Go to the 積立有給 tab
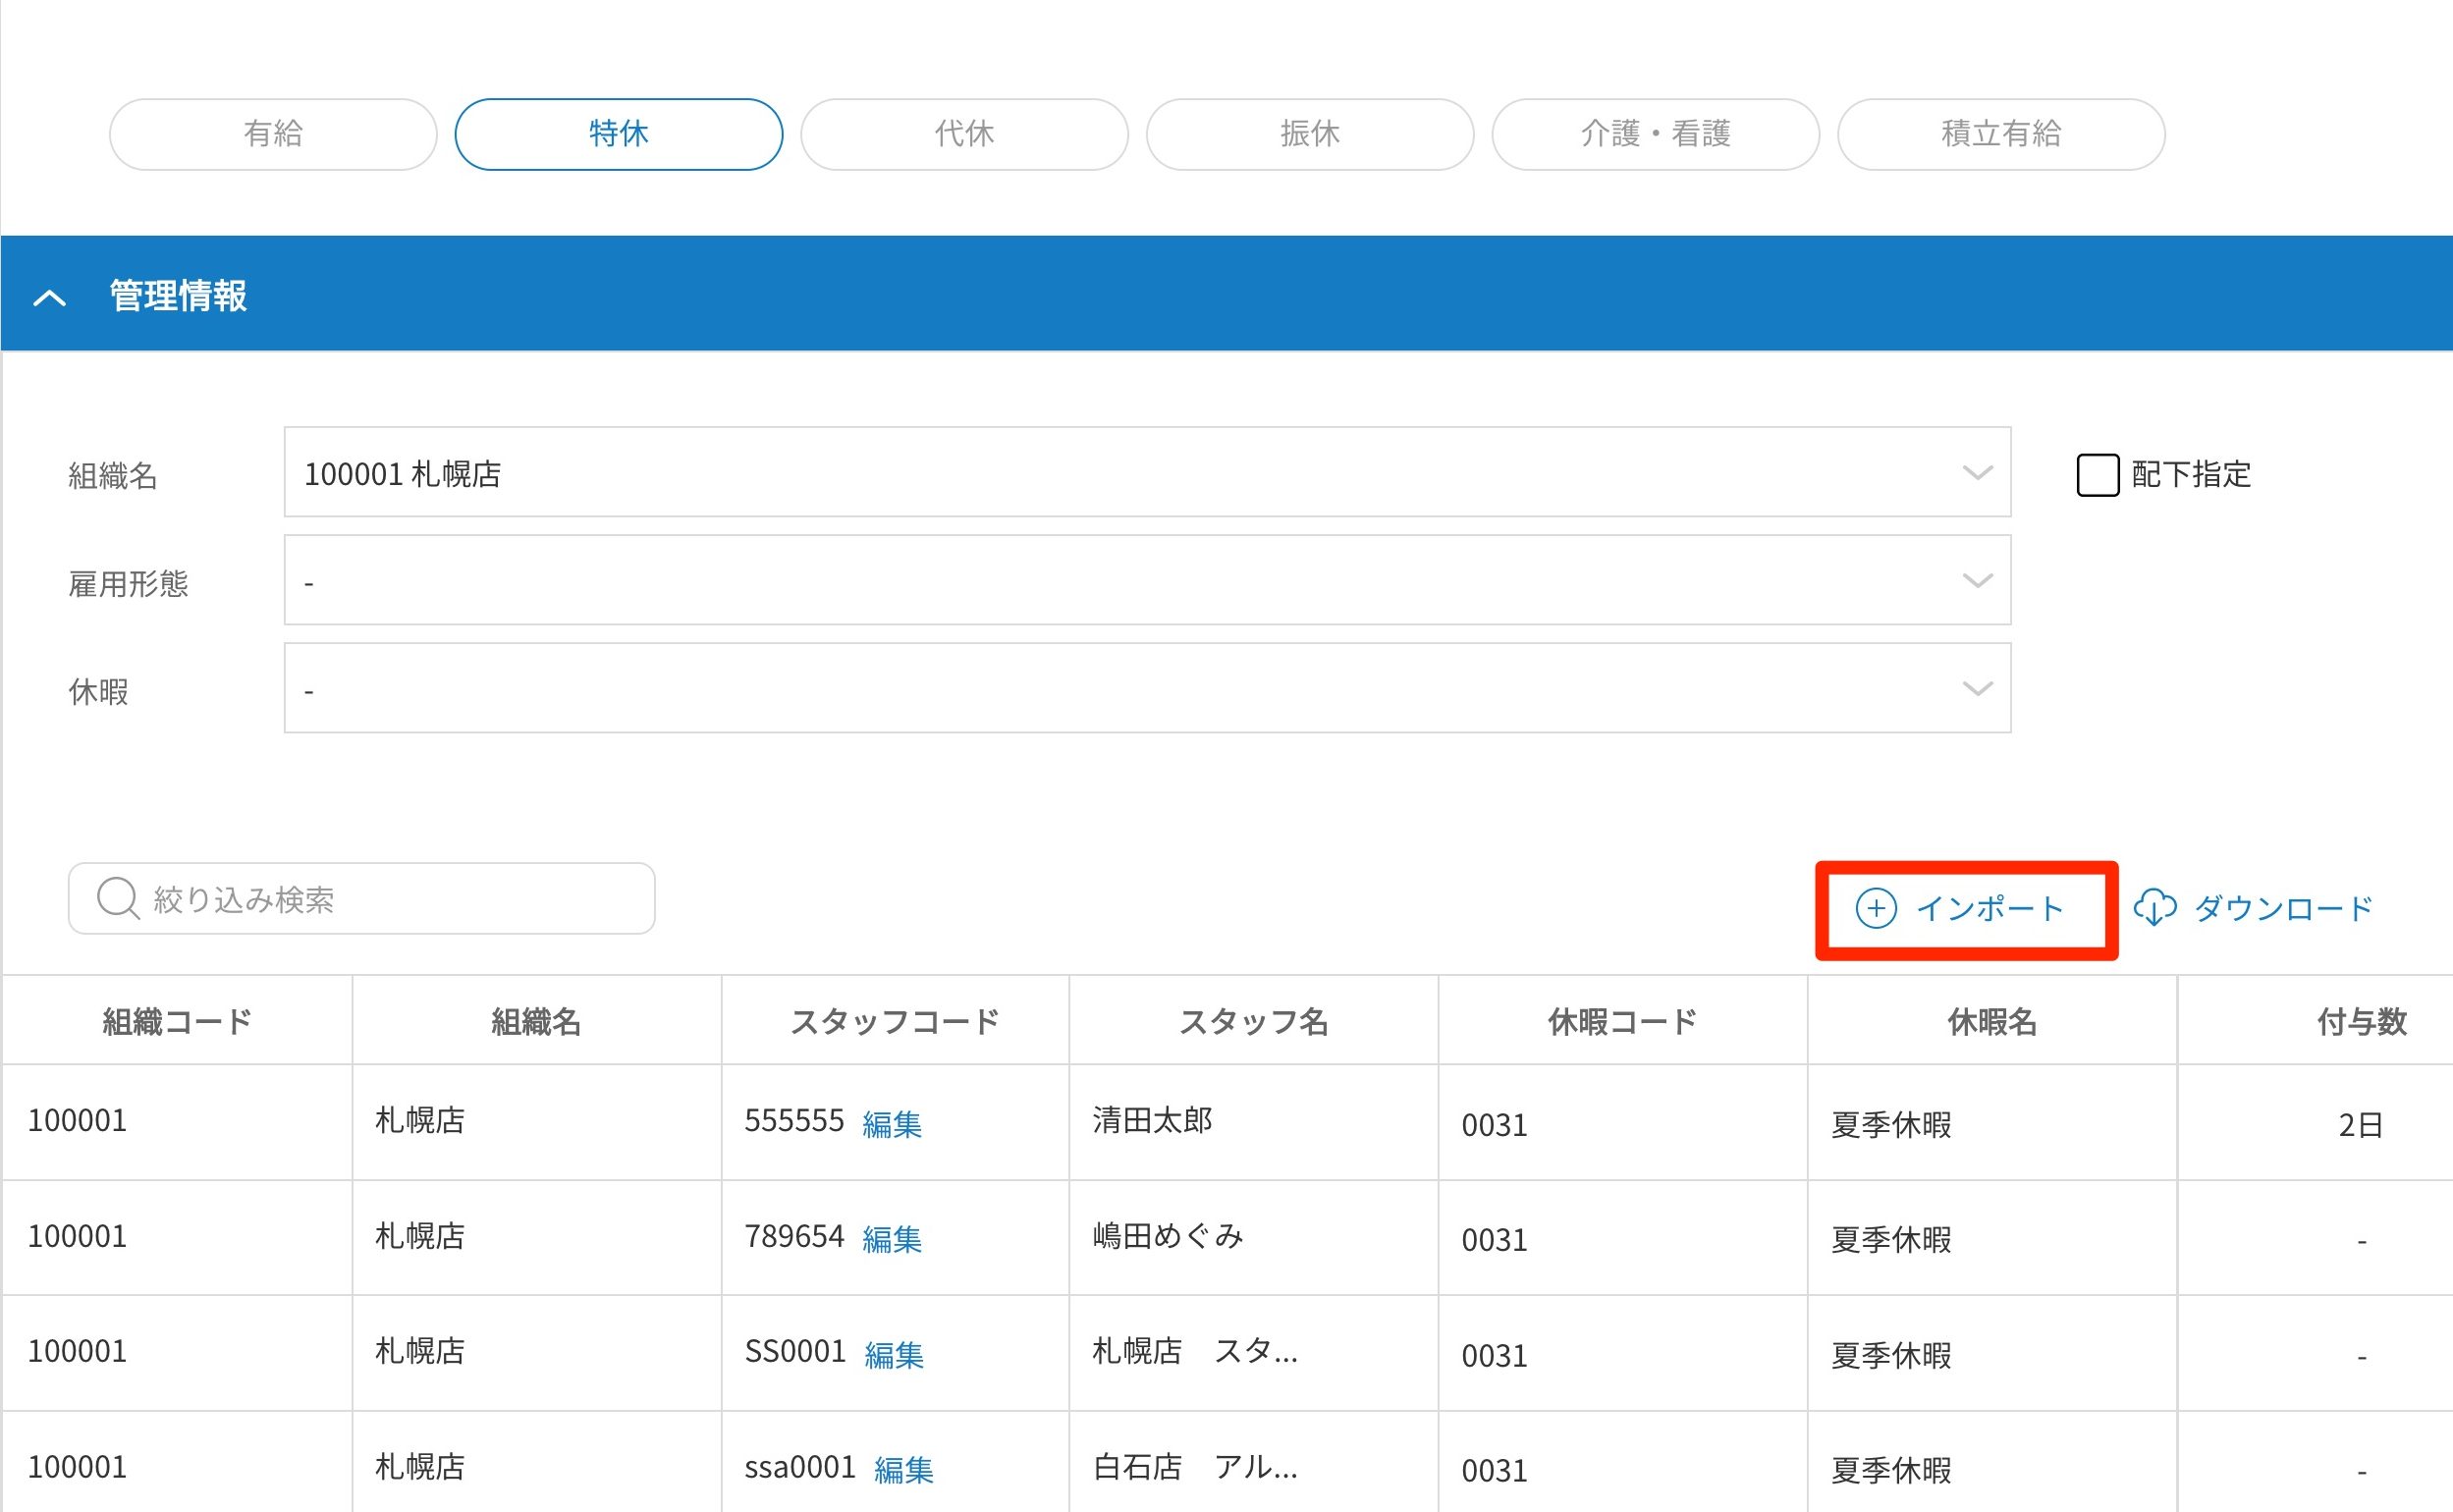The height and width of the screenshot is (1512, 2453). point(2001,134)
